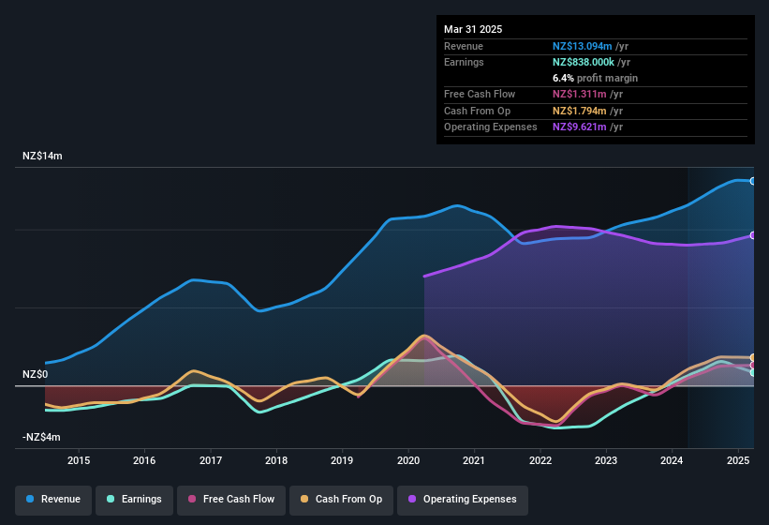Click the Mar 31 2025 tooltip date
Screen dimensions: 769x525
pos(473,29)
